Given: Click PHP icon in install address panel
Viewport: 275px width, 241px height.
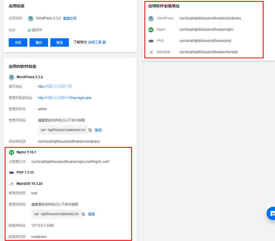Looking at the screenshot, I should [151, 41].
